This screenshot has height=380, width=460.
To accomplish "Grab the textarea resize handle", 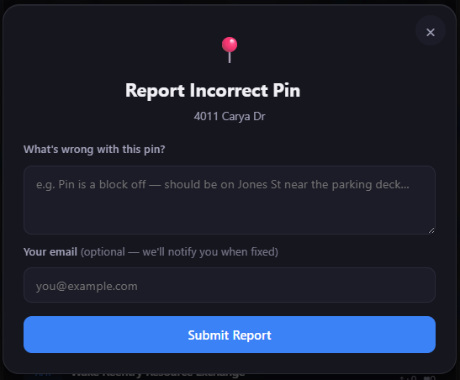I will (x=431, y=230).
